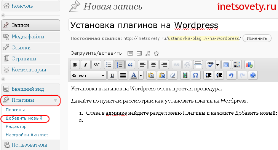The width and height of the screenshot is (278, 150).
Task: Collapse sidebar via arrow below Комментарии
Action: tap(3, 79)
